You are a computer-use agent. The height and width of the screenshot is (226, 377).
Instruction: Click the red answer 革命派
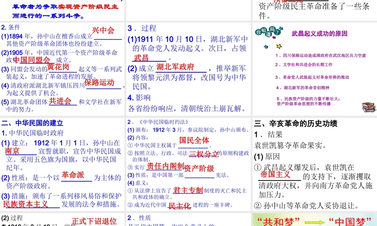73,175
